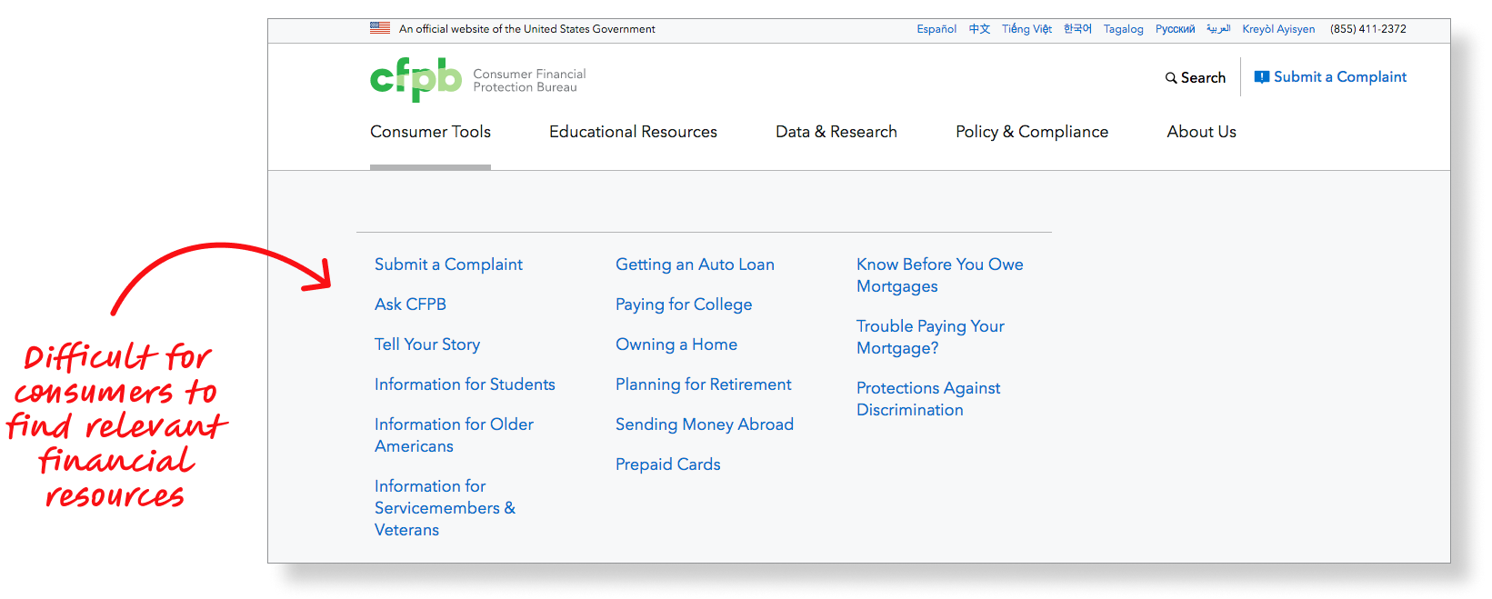
Task: Click header Submit a Complaint link
Action: pos(1330,77)
